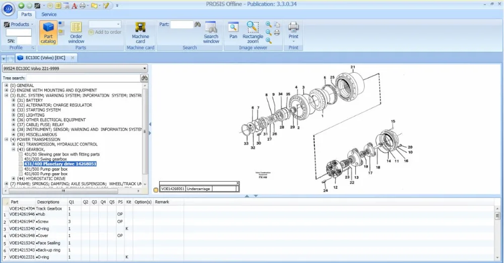Click the zoom in magnifier icon

269,24
